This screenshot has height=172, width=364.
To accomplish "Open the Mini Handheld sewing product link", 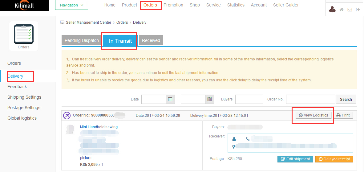I will [x=99, y=127].
